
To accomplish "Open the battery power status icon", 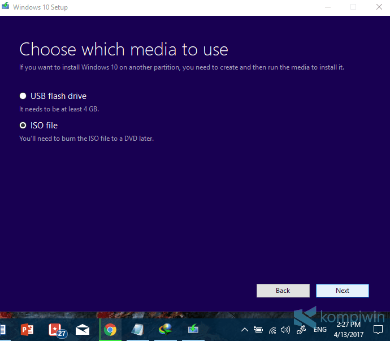I will point(258,330).
